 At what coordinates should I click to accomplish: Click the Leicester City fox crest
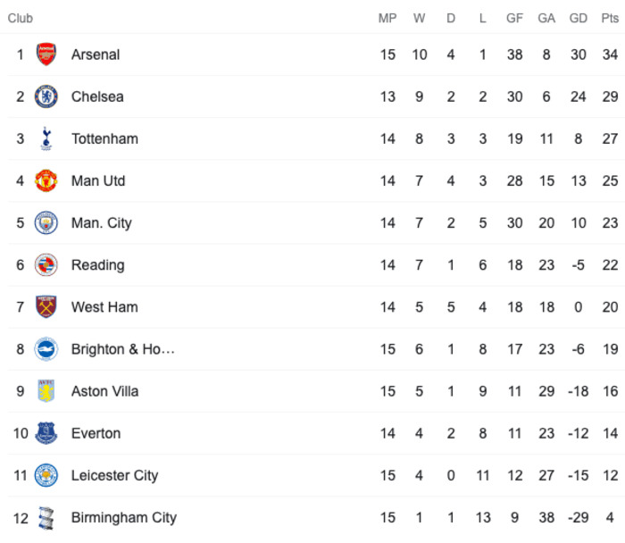(46, 475)
